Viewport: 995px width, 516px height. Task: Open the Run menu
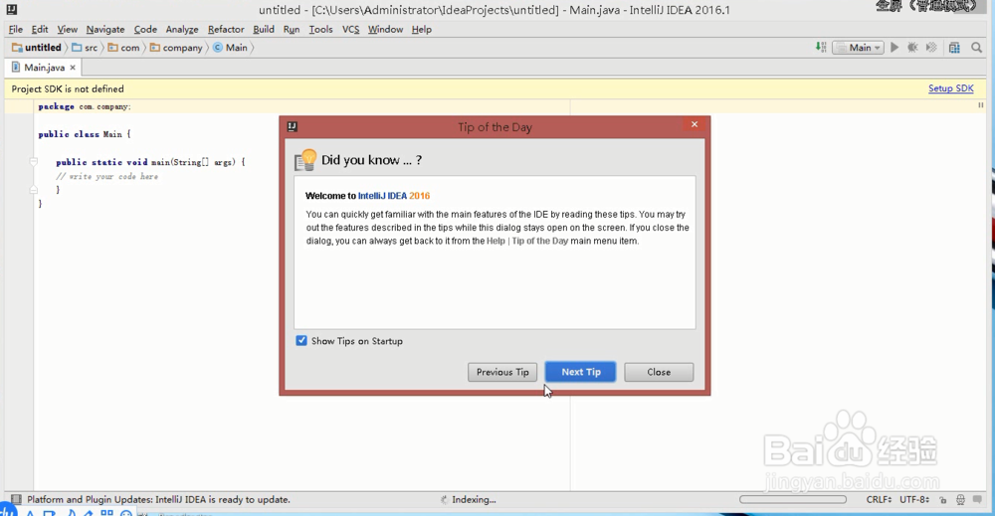292,29
